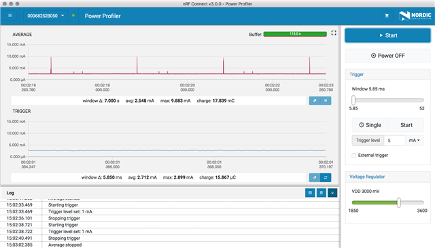Click log timestamp 15:02:40.491

click(x=20, y=238)
